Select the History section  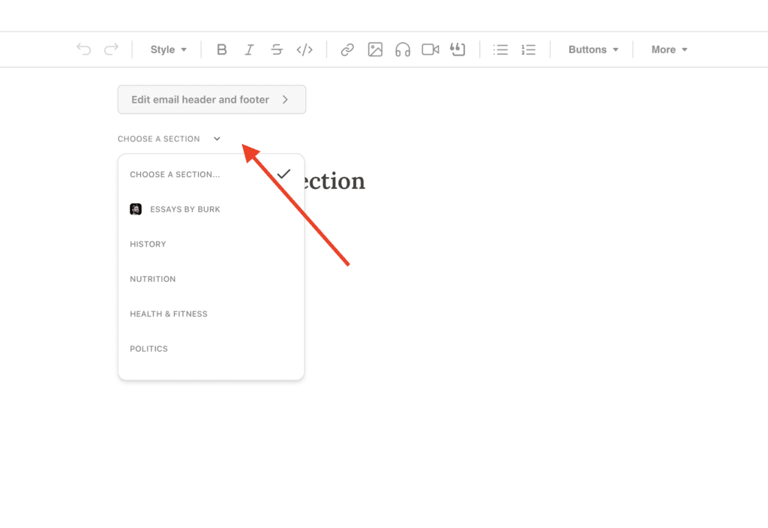point(148,244)
